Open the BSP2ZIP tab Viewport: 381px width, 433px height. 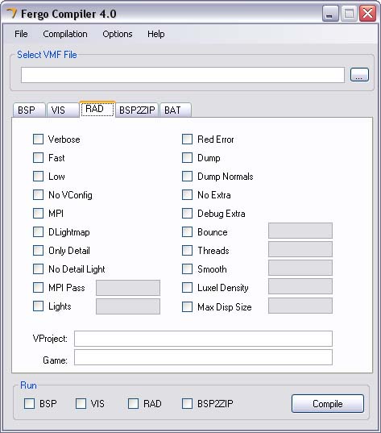[x=137, y=110]
